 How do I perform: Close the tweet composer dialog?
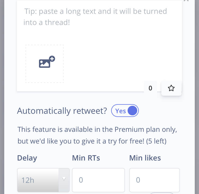pyautogui.click(x=186, y=1)
